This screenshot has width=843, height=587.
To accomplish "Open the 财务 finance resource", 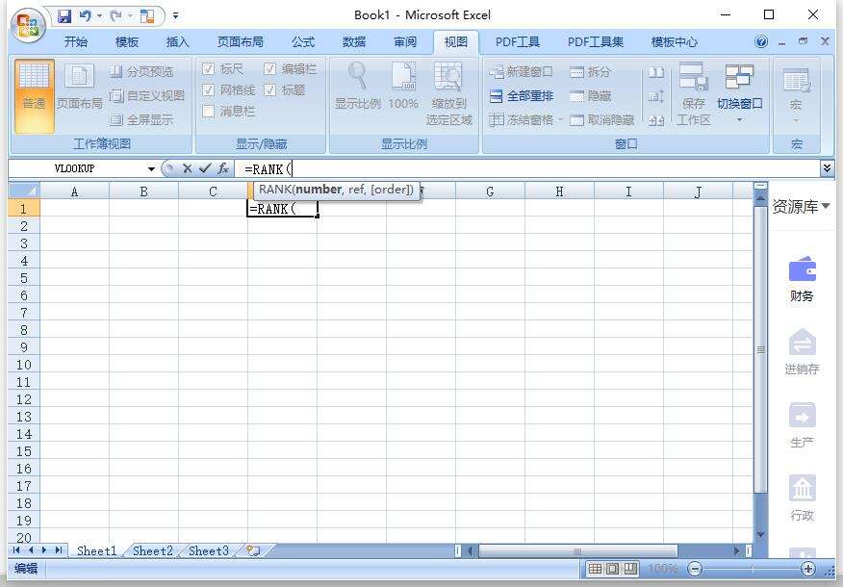I will [x=802, y=279].
